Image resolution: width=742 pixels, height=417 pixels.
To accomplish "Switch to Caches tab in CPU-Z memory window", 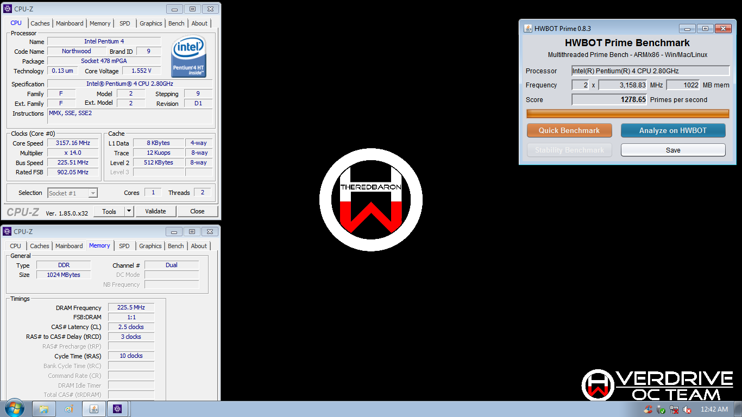I will pyautogui.click(x=40, y=246).
